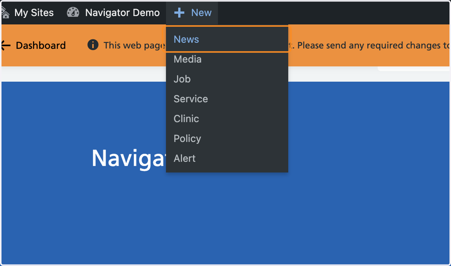Add a new Clinic item
This screenshot has height=266, width=451.
(227, 119)
